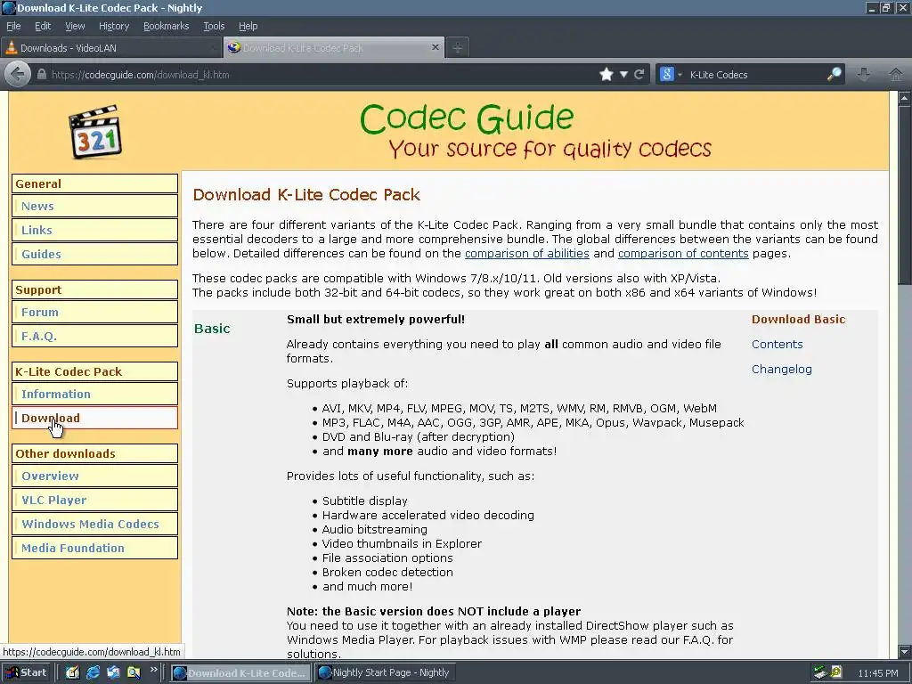Click the vertical scrollbar thumb

coord(905,193)
